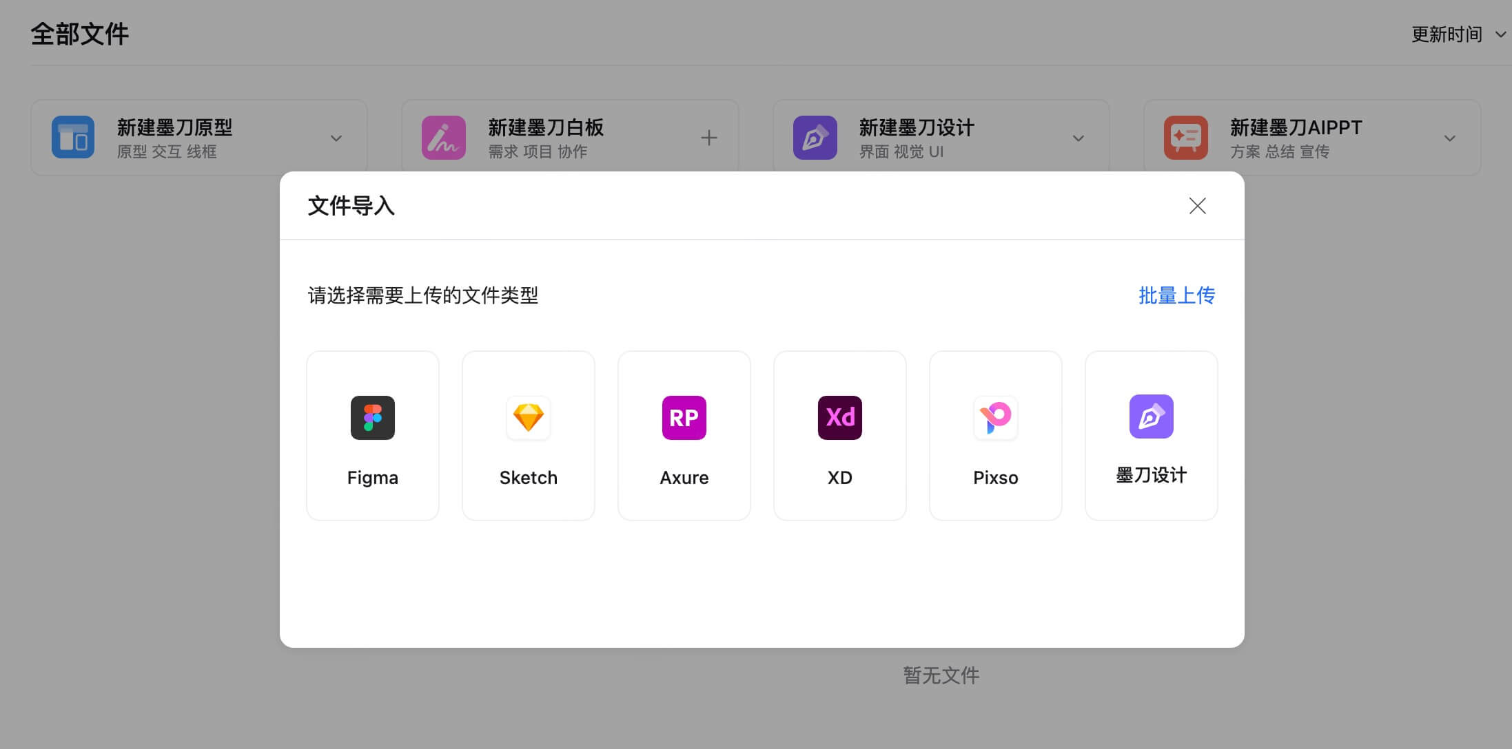The image size is (1512, 749).
Task: Close the 文件导入 import dialog
Action: coord(1197,206)
